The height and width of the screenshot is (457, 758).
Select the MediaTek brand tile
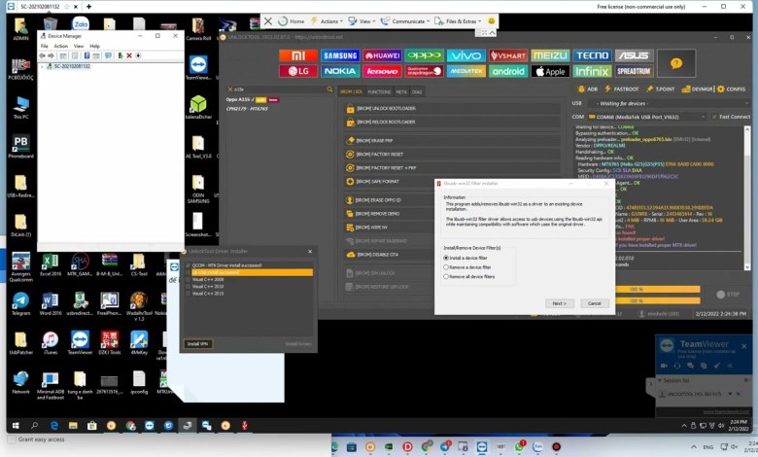coord(466,71)
